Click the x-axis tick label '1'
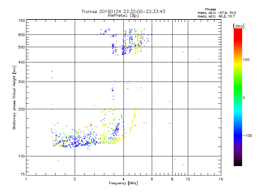The image size is (260, 195). tap(26, 179)
